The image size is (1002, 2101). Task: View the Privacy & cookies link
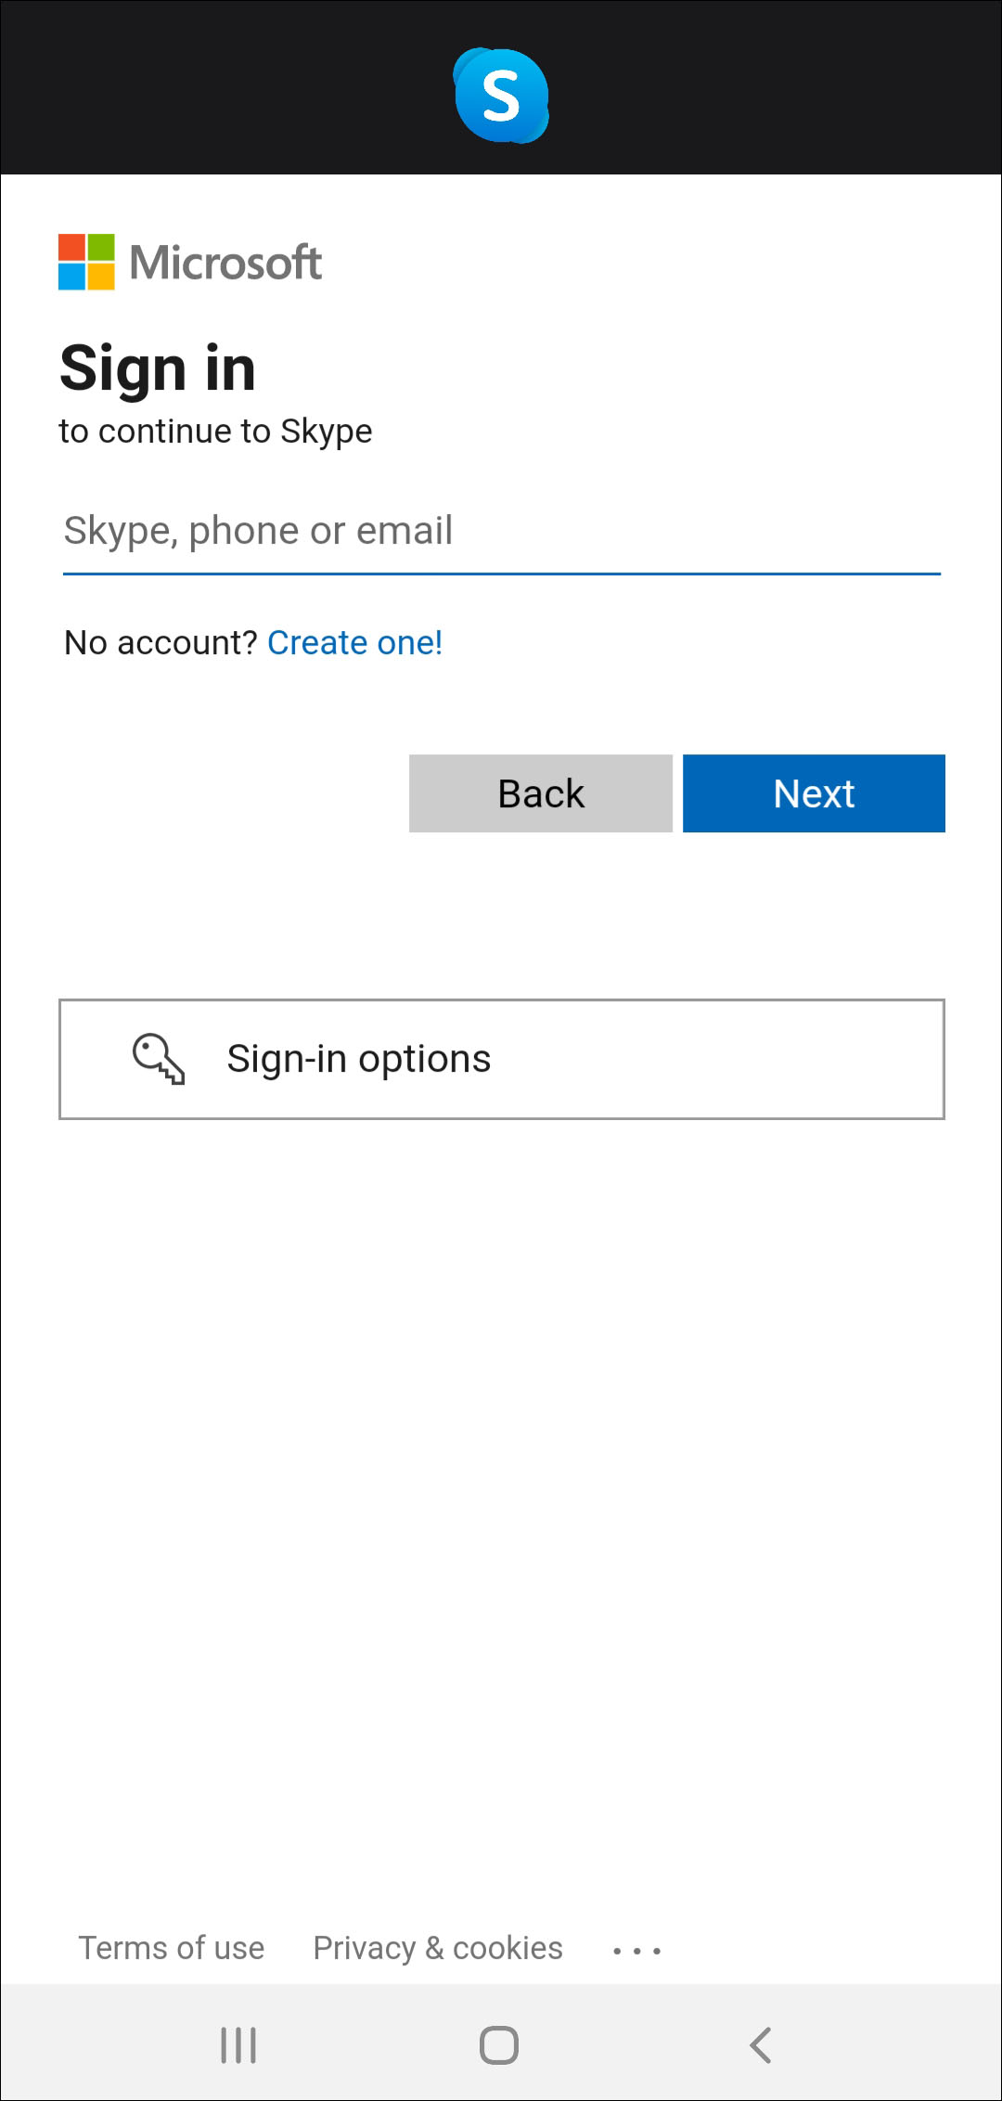click(x=438, y=1948)
